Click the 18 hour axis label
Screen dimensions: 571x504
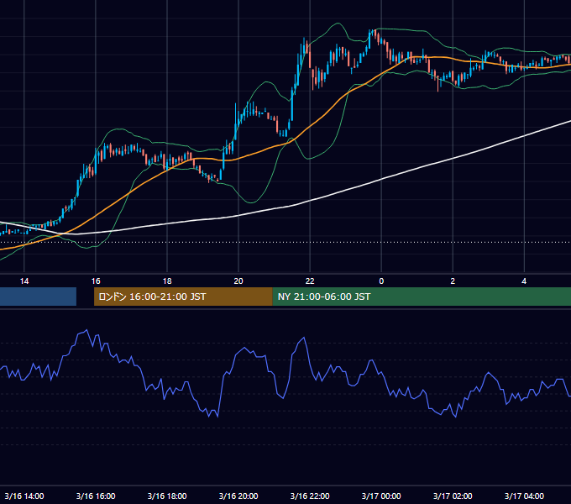[167, 281]
